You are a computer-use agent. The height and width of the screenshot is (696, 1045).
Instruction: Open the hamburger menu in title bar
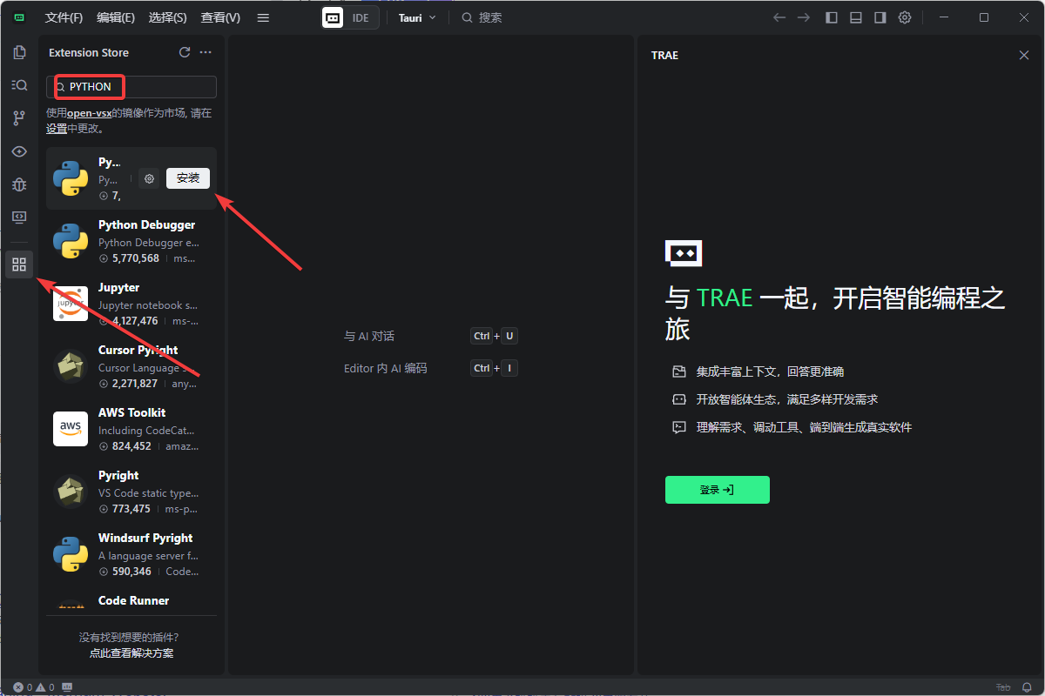264,17
